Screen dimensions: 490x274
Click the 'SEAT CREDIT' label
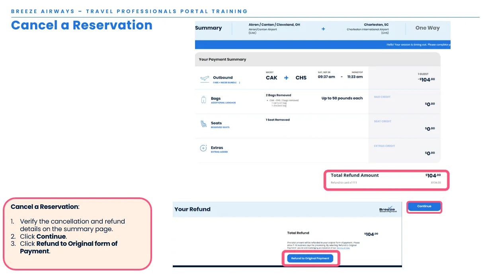(383, 122)
